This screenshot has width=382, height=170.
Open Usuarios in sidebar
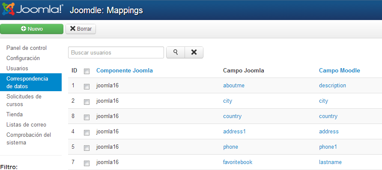[x=17, y=69]
